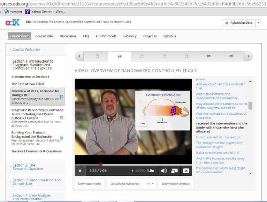Click Download video button
The width and height of the screenshot is (267, 202).
89,184
